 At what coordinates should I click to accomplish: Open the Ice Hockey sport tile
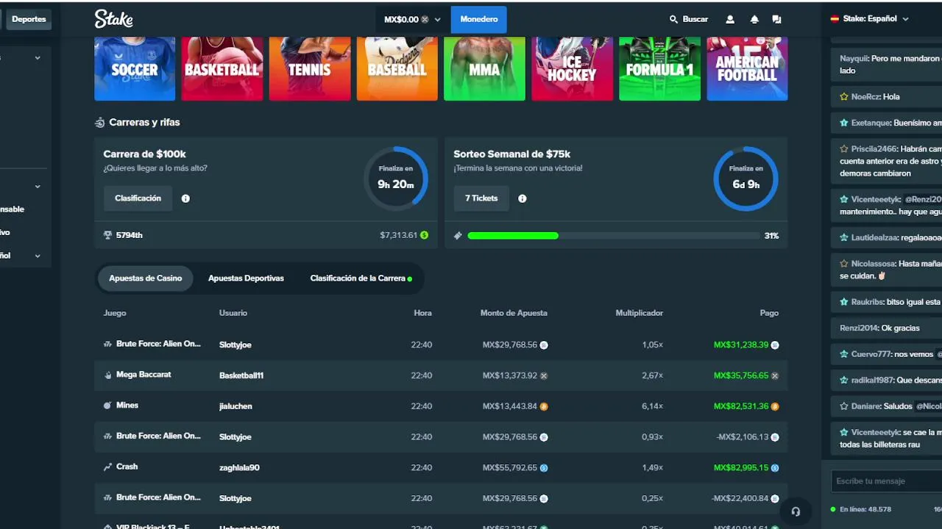coord(572,68)
